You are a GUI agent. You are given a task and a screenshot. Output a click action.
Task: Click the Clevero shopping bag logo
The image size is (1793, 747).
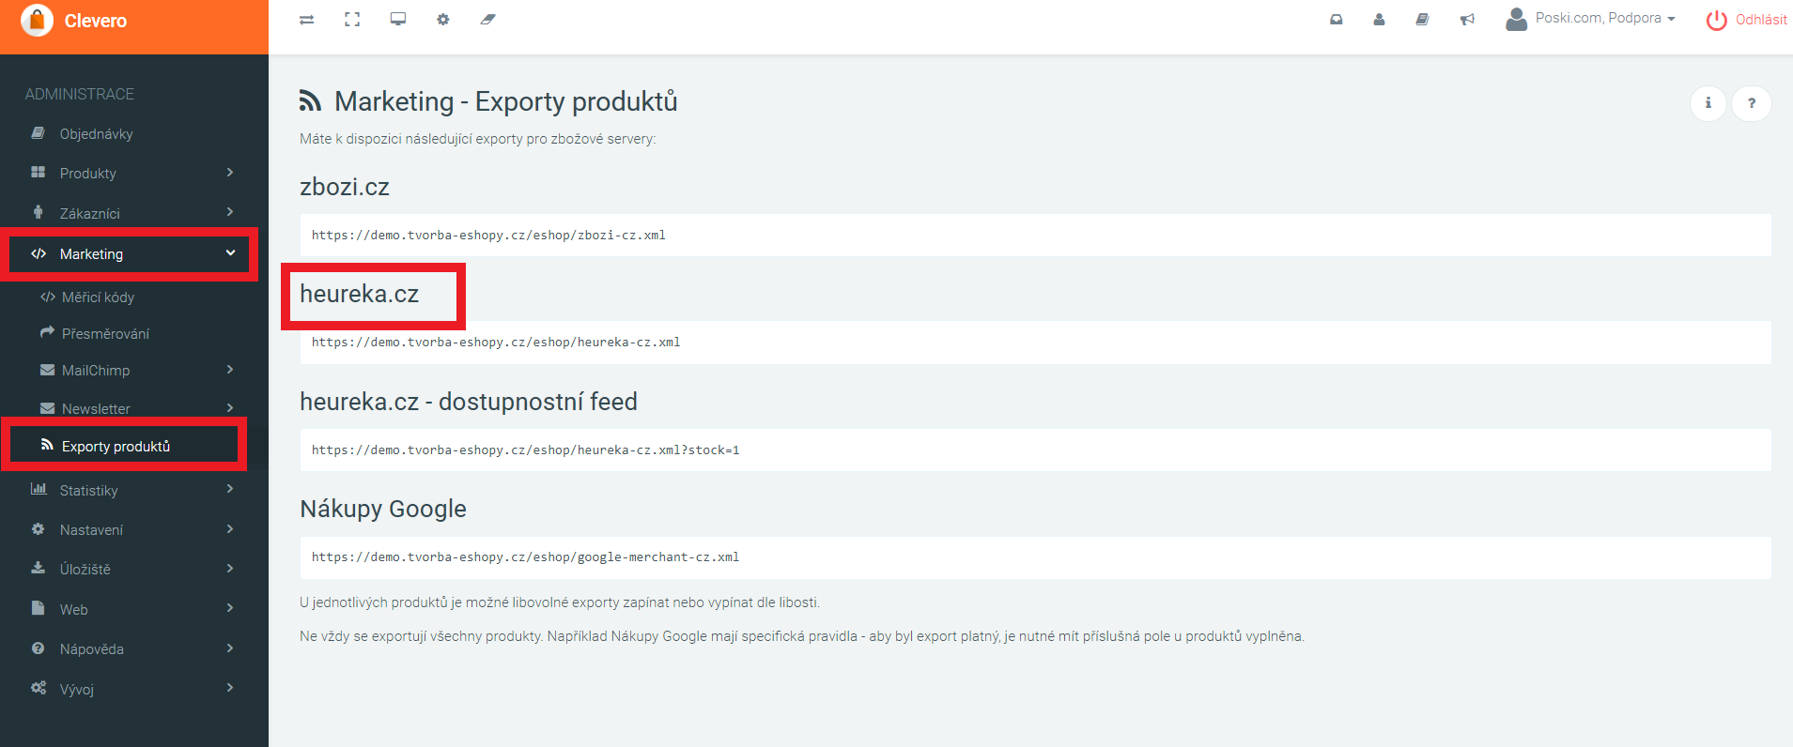tap(37, 20)
